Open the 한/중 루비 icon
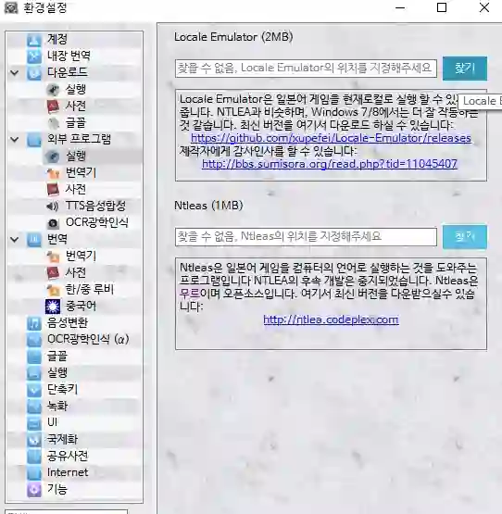The height and width of the screenshot is (514, 502). pyautogui.click(x=53, y=290)
